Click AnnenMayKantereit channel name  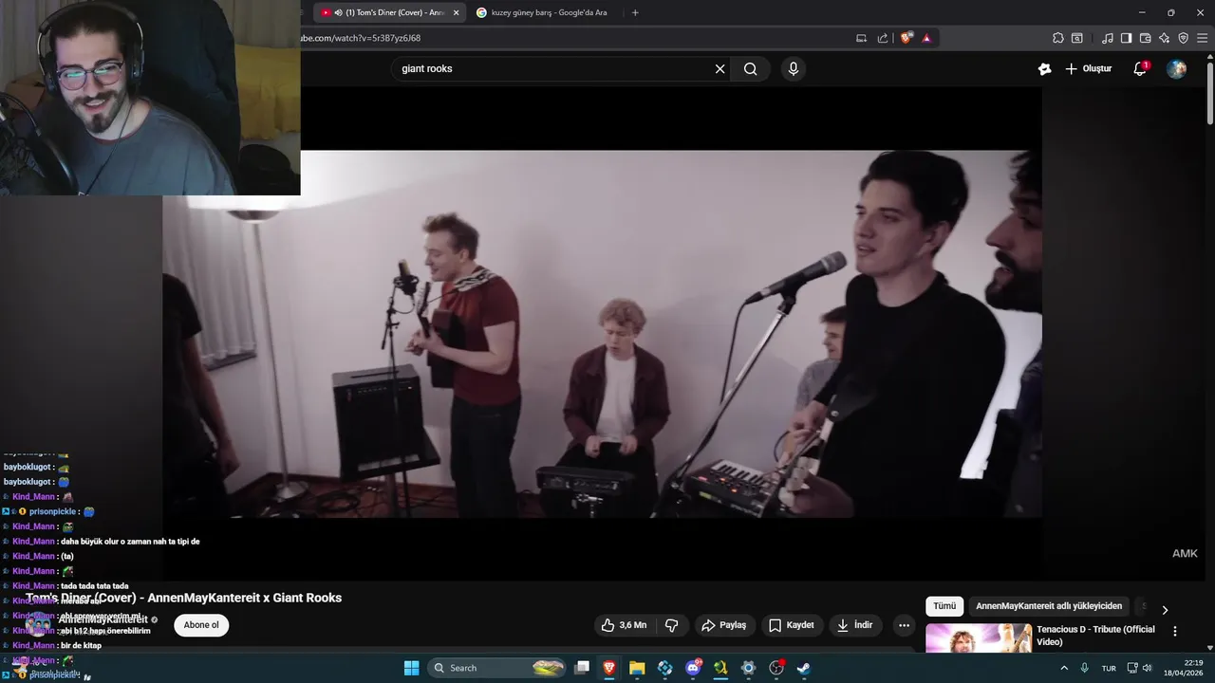tap(103, 619)
